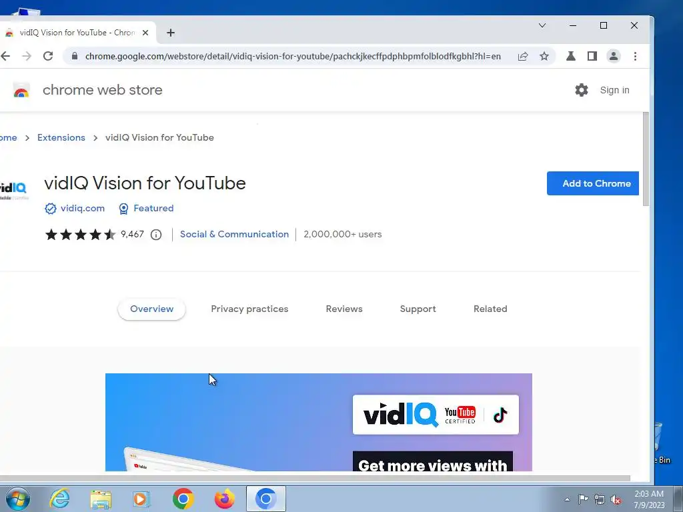This screenshot has height=512, width=683.
Task: Click the horizontal scrollbar at bottom
Action: pyautogui.click(x=315, y=478)
